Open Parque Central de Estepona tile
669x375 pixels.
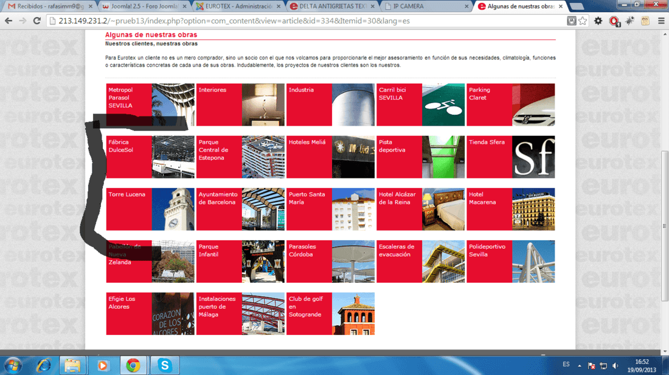240,157
